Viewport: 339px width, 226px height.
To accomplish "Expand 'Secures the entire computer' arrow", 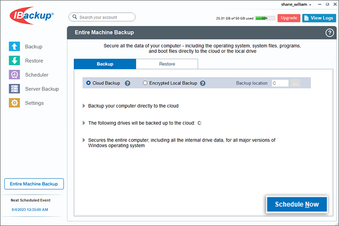I will click(x=84, y=140).
